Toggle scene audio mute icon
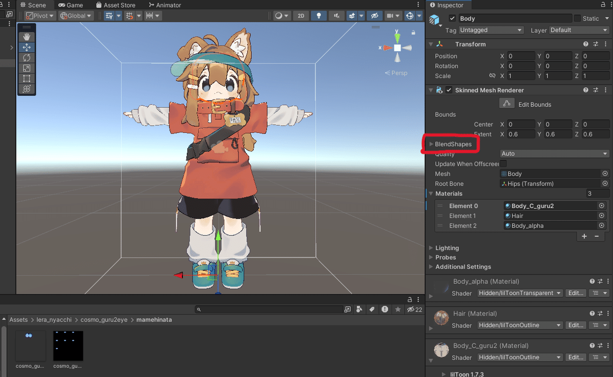This screenshot has width=613, height=377. click(336, 16)
